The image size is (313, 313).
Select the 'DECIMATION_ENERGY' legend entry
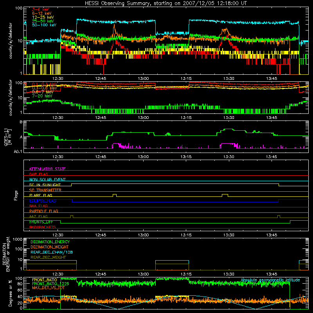tap(50, 242)
